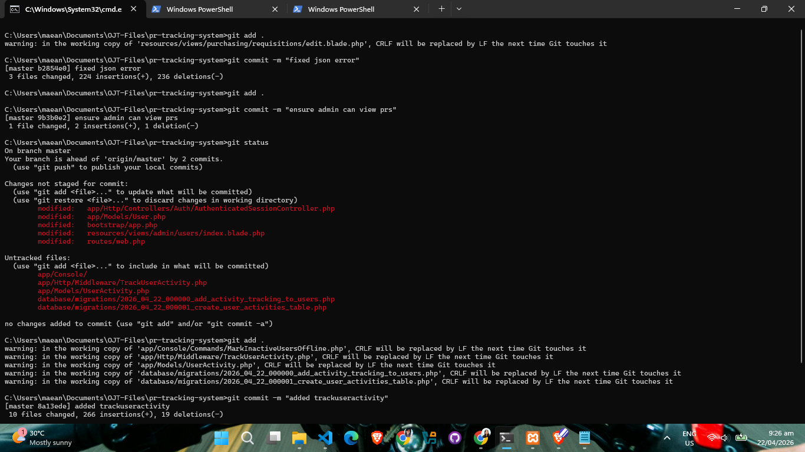Open Visual Studio Code from taskbar
The image size is (805, 452).
[325, 438]
